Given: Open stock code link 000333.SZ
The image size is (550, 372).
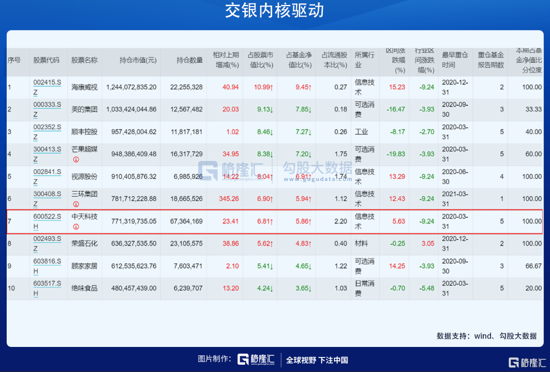Looking at the screenshot, I should point(47,110).
